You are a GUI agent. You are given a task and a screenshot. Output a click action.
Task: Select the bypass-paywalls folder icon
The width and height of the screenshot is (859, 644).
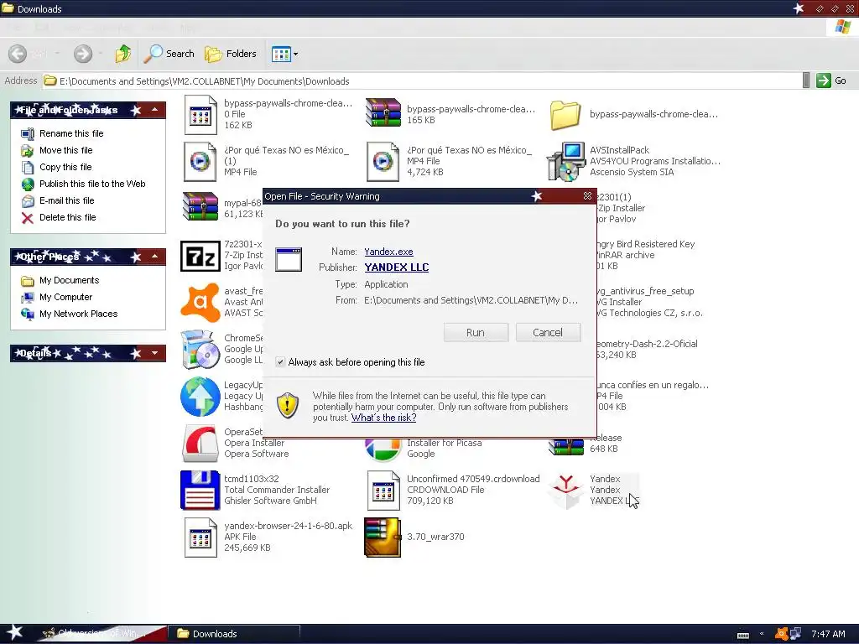(565, 115)
